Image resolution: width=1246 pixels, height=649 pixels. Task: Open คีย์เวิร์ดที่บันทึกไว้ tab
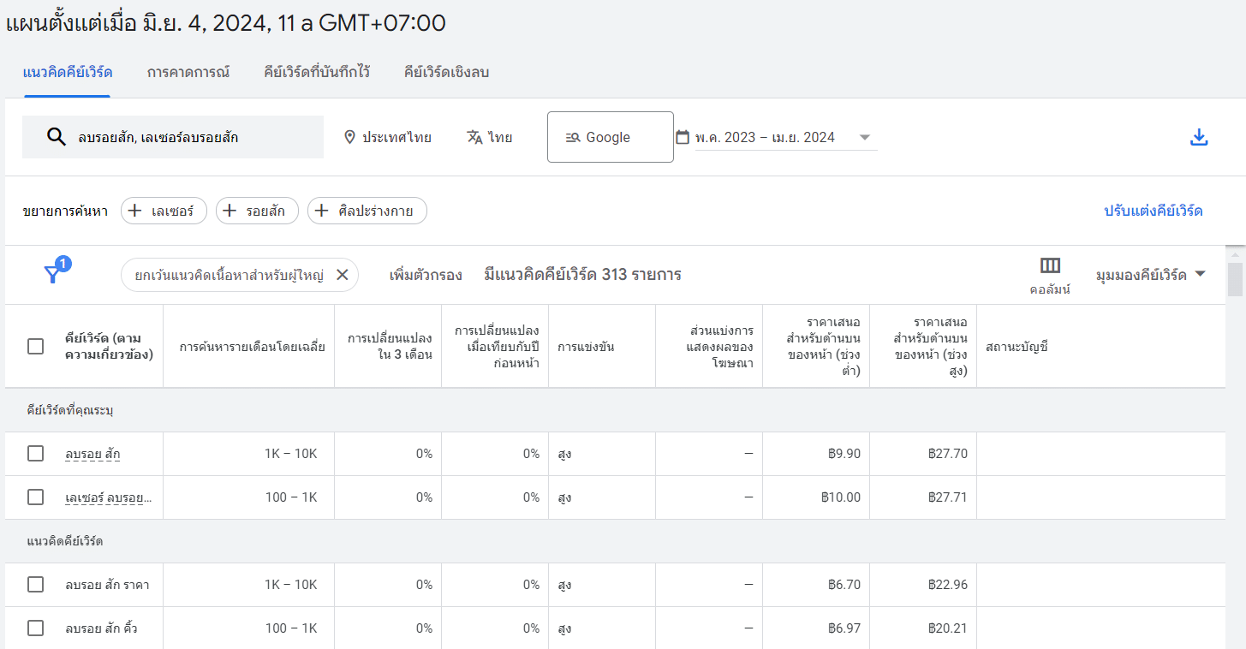[317, 72]
